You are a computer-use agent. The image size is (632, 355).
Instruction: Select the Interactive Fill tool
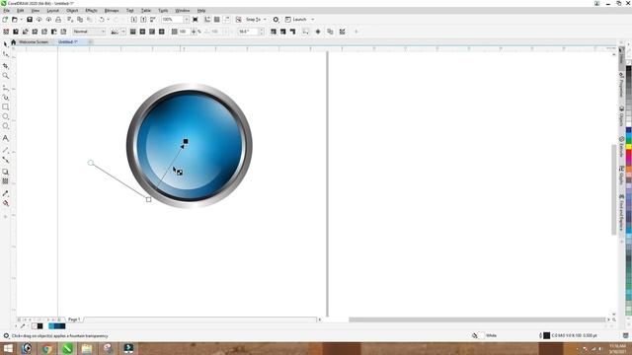click(x=5, y=203)
